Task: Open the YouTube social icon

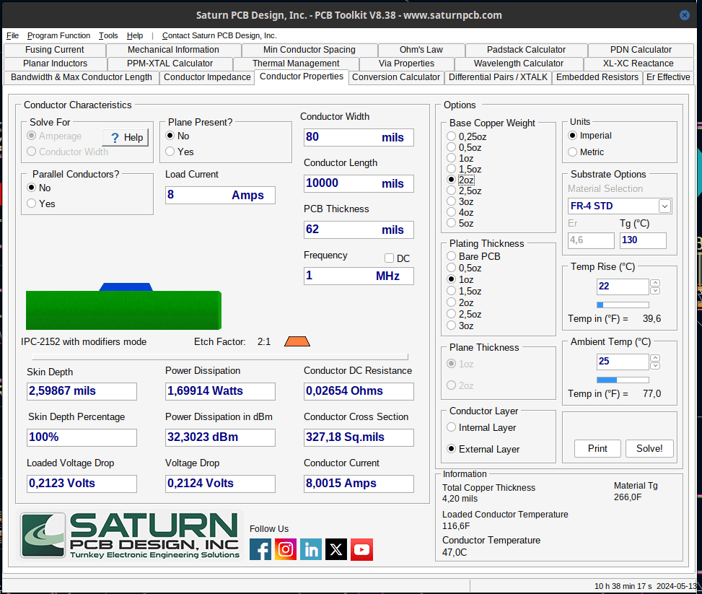Action: click(361, 549)
